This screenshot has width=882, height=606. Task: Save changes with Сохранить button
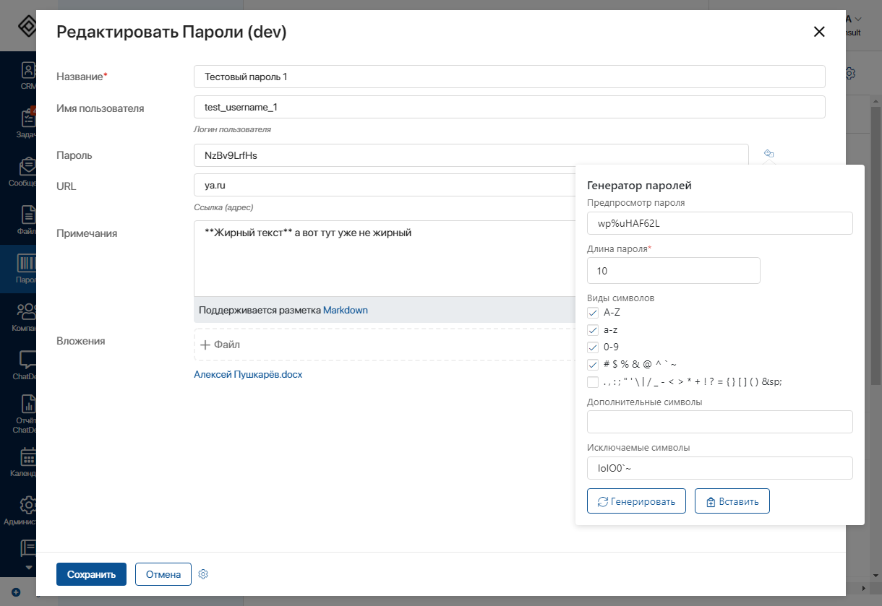(x=91, y=574)
